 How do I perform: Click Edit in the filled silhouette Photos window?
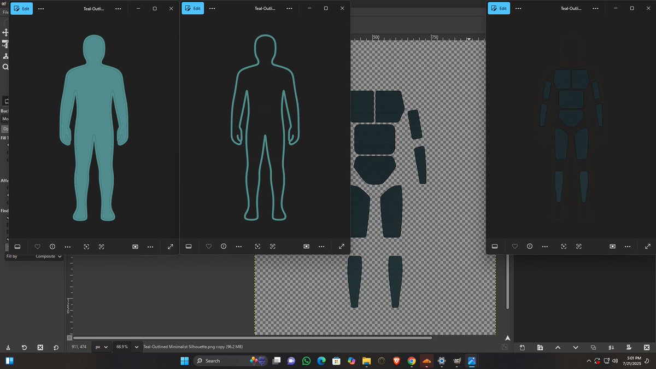point(22,9)
